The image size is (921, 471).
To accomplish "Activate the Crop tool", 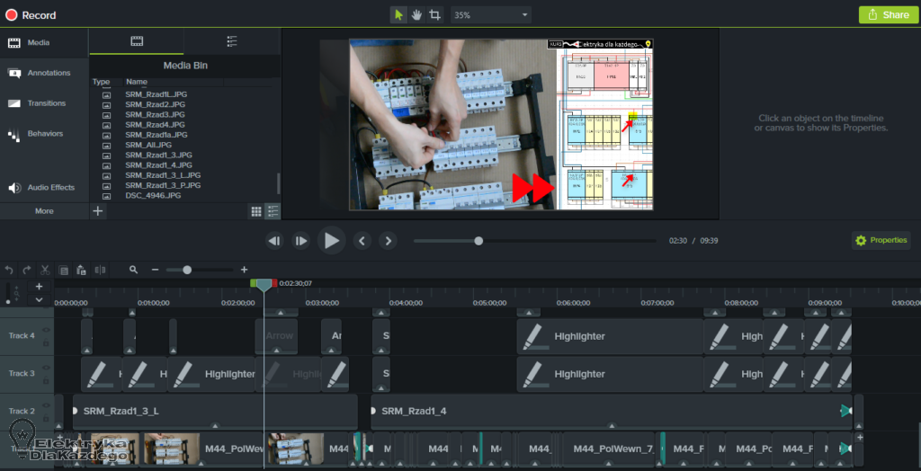I will click(x=434, y=14).
